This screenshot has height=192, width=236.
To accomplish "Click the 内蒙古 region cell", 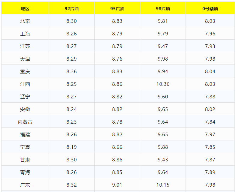I will click(x=25, y=122).
